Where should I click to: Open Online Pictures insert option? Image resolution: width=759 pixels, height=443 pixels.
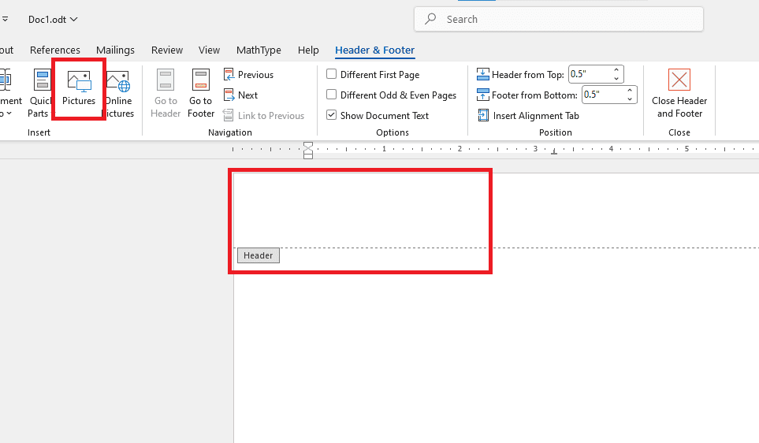pyautogui.click(x=119, y=94)
